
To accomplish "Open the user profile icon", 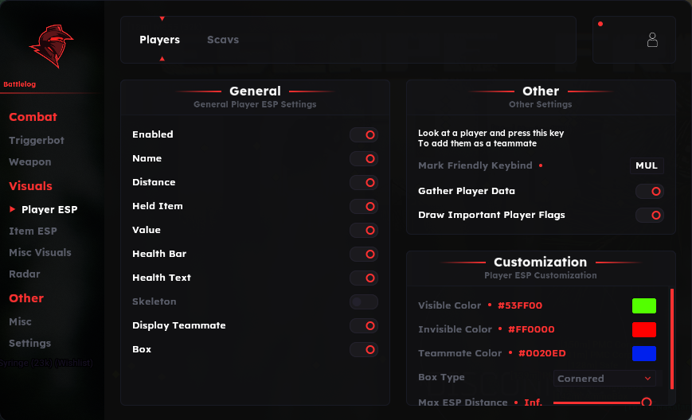I will [x=652, y=40].
